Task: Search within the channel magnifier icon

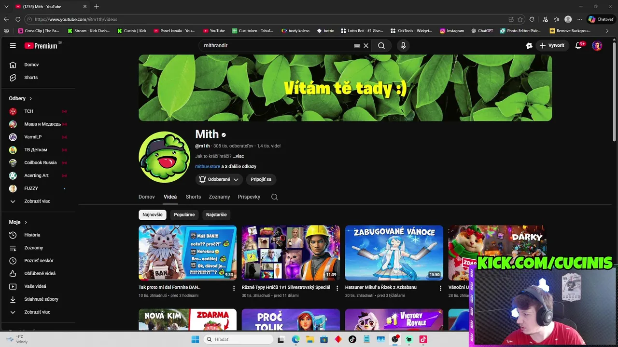Action: pos(275,197)
